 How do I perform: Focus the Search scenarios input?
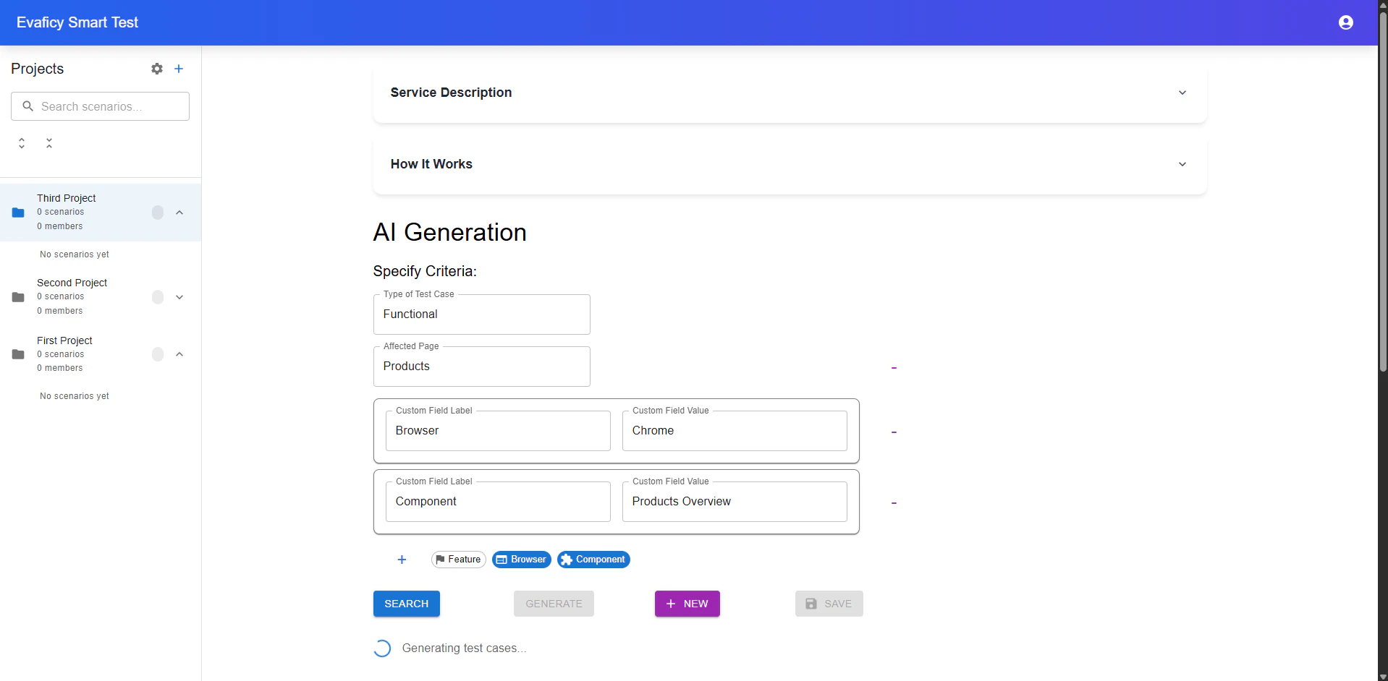100,106
